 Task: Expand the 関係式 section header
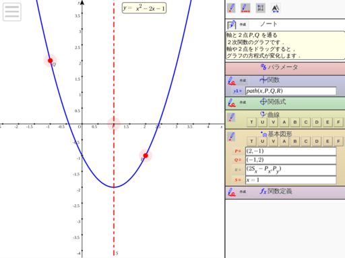tap(285, 103)
